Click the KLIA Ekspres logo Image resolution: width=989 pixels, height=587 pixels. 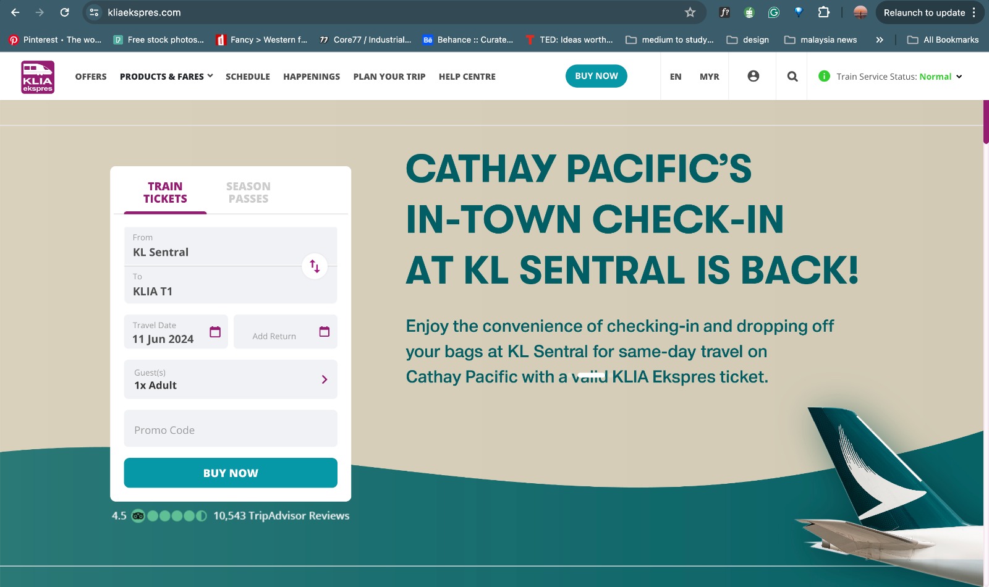coord(38,77)
